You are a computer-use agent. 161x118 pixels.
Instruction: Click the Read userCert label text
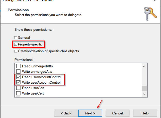click(33, 88)
